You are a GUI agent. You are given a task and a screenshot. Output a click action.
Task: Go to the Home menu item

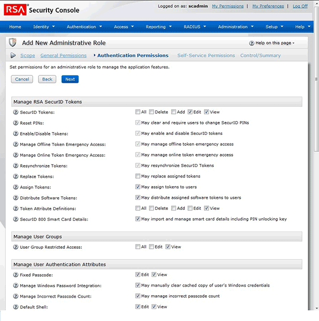tap(15, 26)
